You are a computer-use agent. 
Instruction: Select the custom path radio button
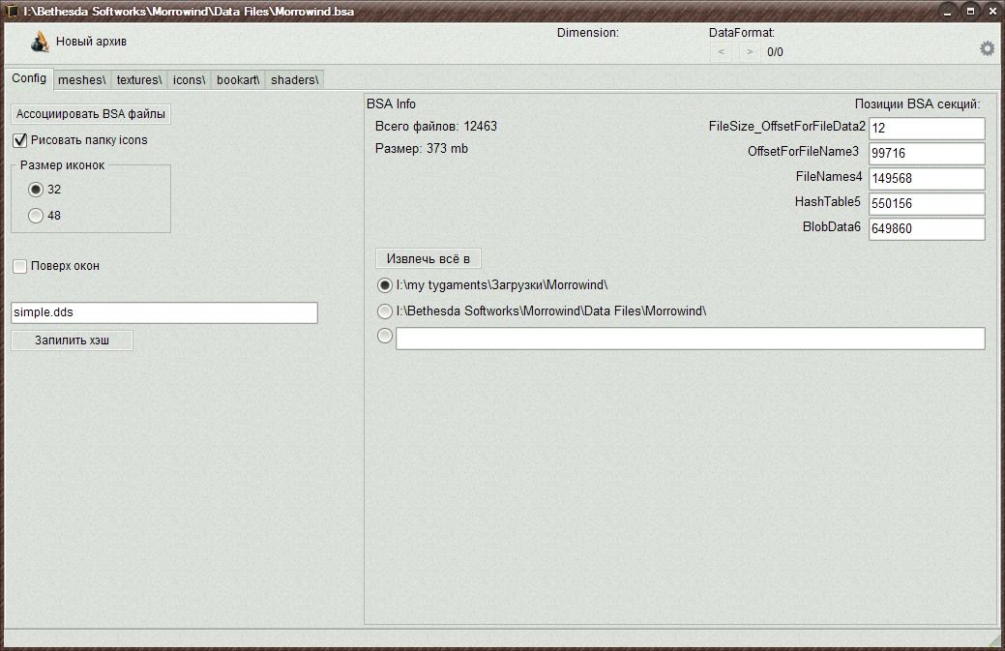tap(385, 335)
